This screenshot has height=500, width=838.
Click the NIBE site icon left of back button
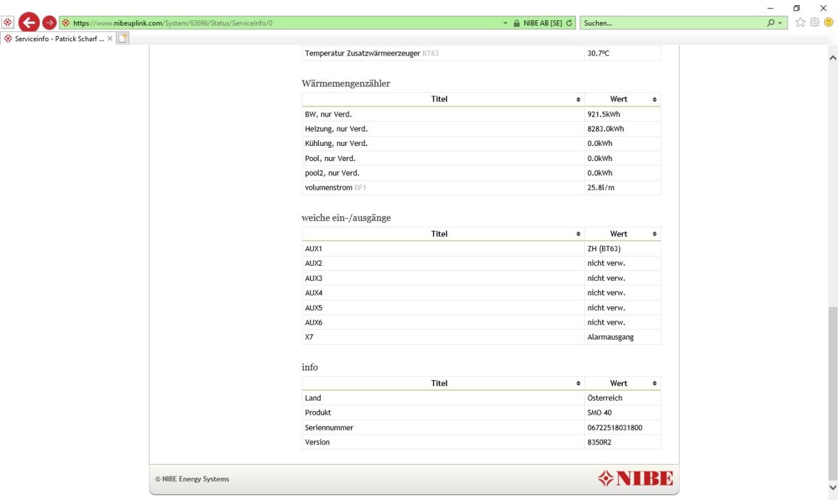[x=7, y=23]
